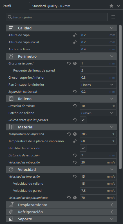The height and width of the screenshot is (224, 123).
Task: Revert Densidad de relleno value
Action: pyautogui.click(x=75, y=106)
